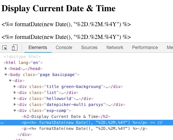The height and width of the screenshot is (140, 173).
Task: Click the "datepicker-multi parsys" class value
Action: click(75, 104)
